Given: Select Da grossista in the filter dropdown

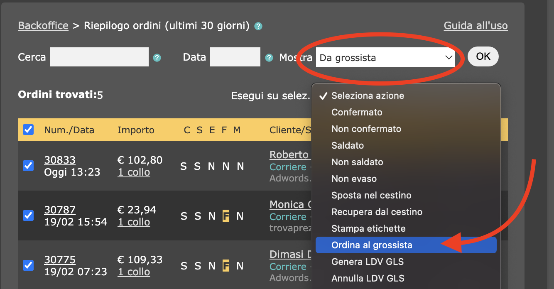Looking at the screenshot, I should (385, 57).
